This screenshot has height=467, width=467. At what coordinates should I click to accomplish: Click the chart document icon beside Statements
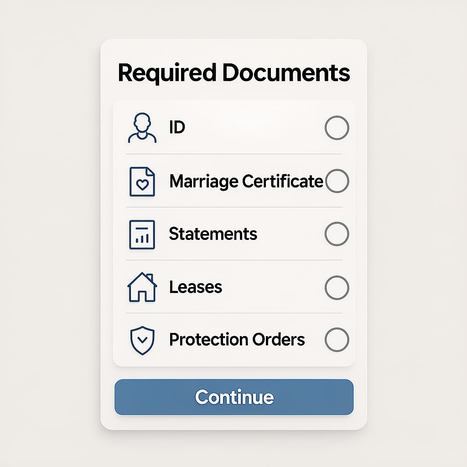pyautogui.click(x=142, y=233)
